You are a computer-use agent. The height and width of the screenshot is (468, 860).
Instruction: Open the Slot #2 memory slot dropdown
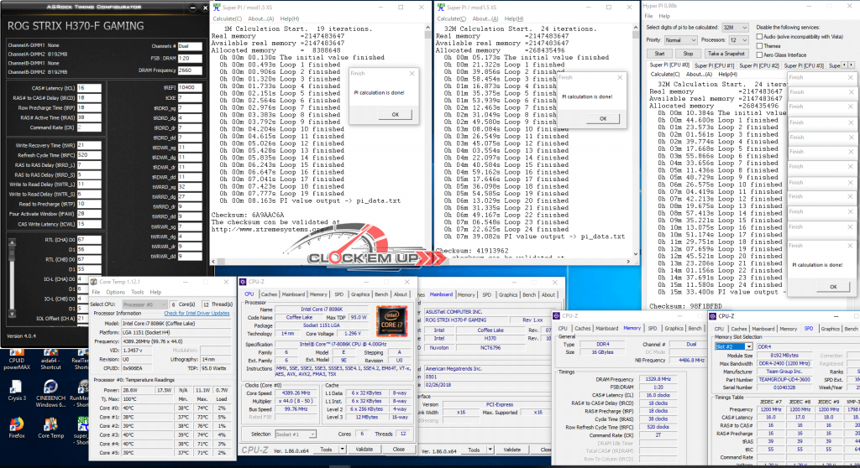coord(735,346)
